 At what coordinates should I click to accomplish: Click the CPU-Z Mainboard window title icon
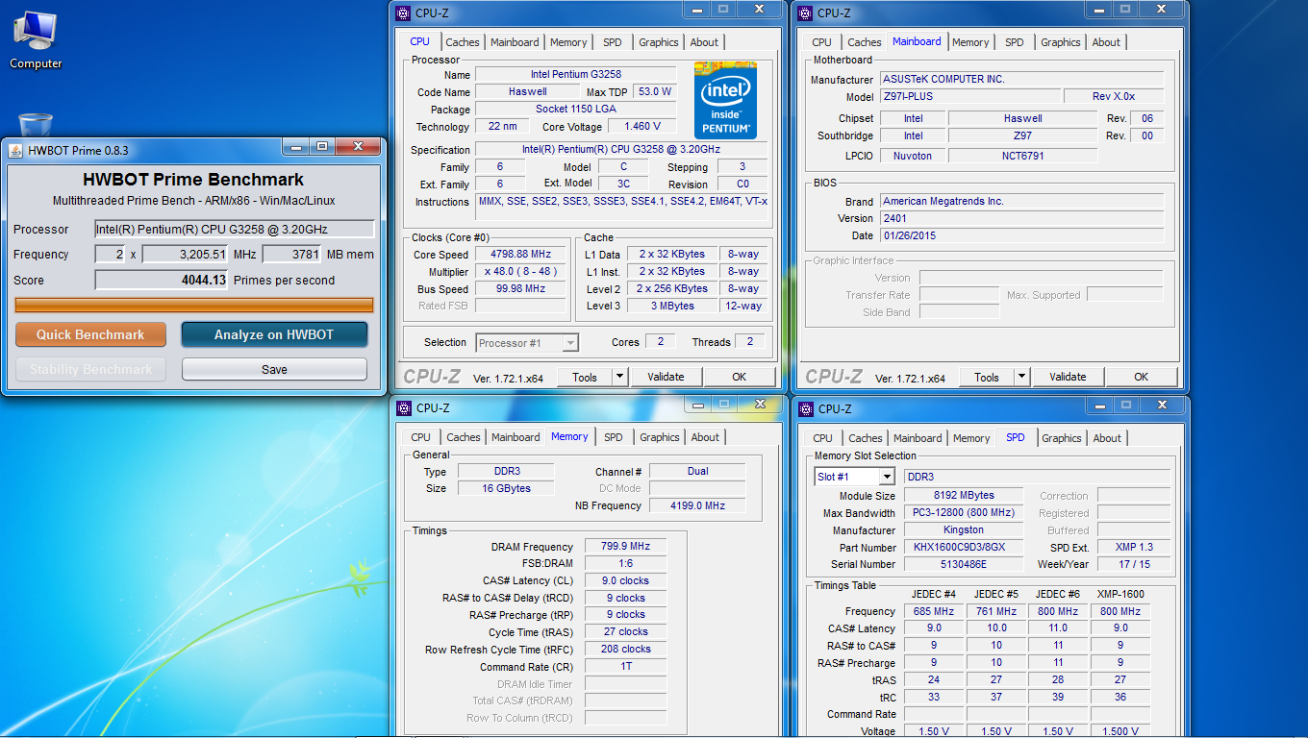pyautogui.click(x=806, y=13)
